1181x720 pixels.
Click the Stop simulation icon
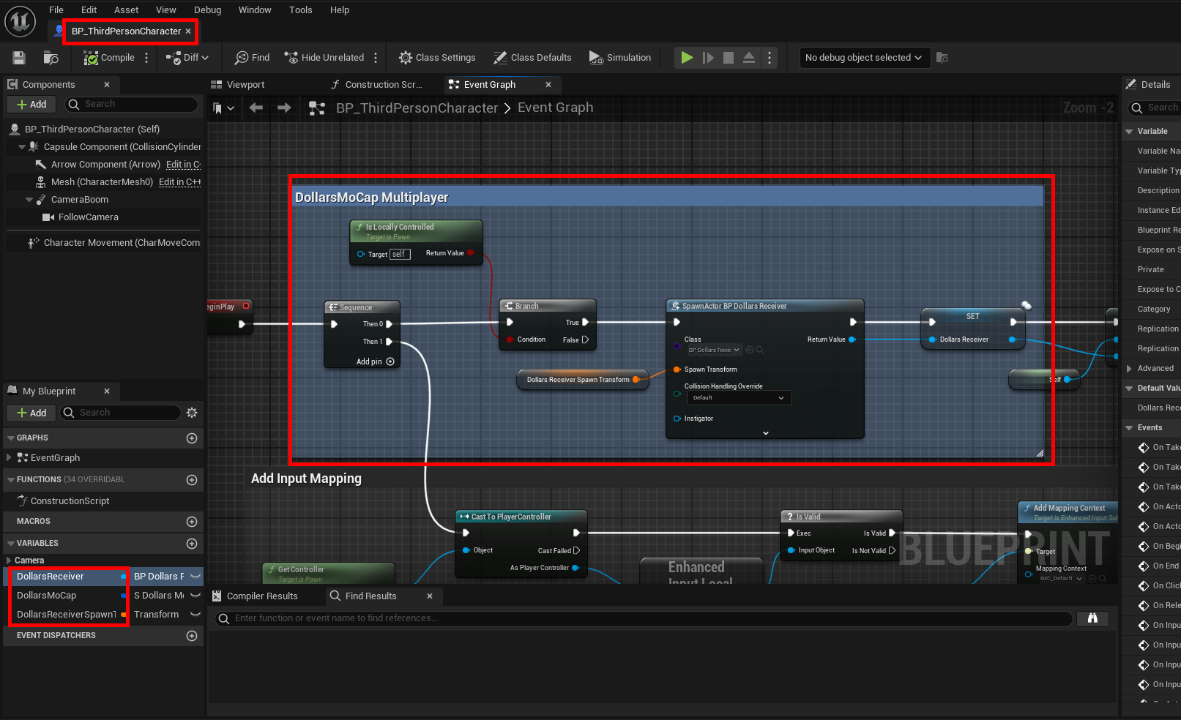(728, 58)
